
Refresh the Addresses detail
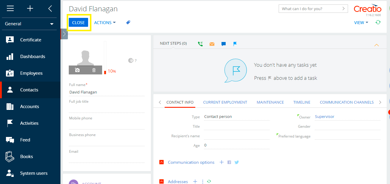[x=209, y=181]
